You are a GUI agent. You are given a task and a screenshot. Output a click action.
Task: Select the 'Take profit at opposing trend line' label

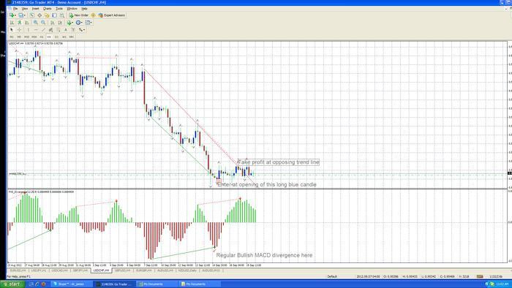(x=279, y=162)
